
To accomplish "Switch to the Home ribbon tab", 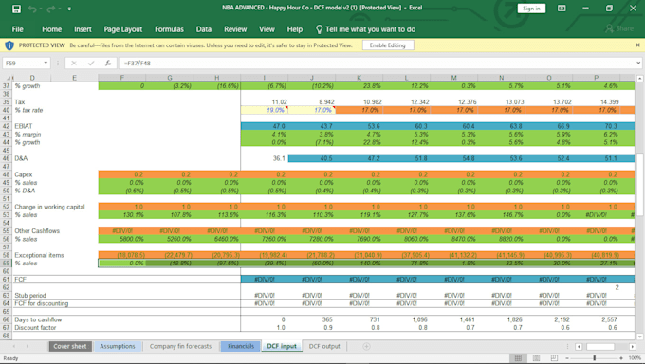I will 52,29.
